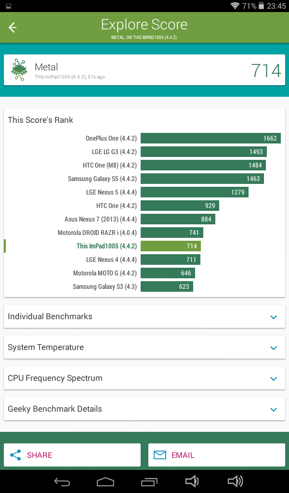Expand System Temperature chevron
The image size is (289, 493).
(274, 348)
